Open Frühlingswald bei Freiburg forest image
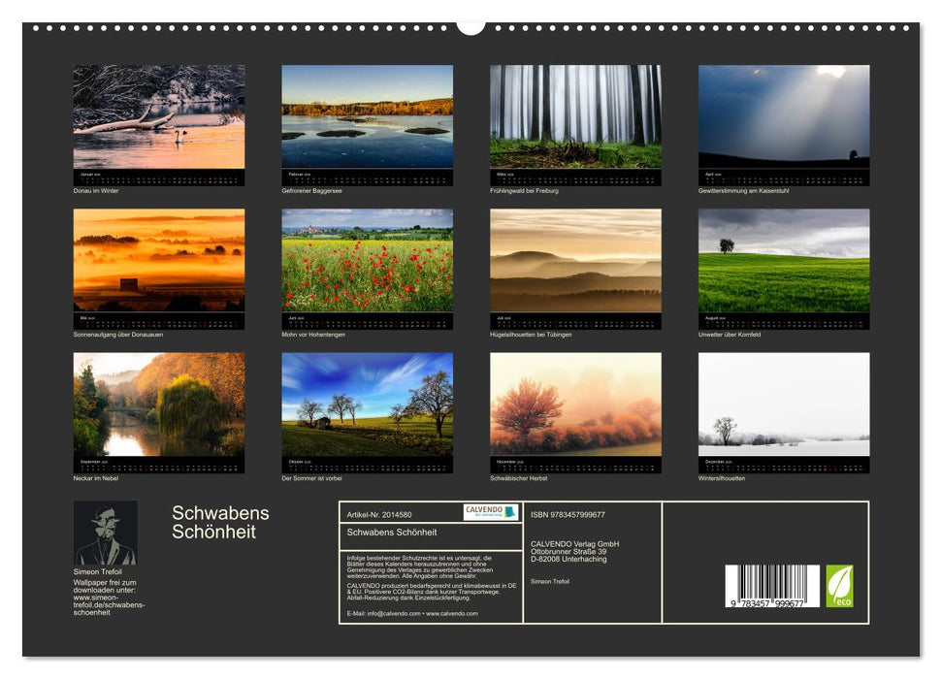 click(x=575, y=117)
